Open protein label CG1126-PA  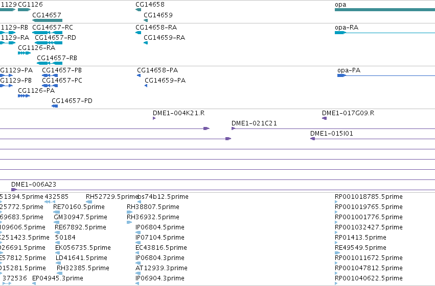point(36,91)
